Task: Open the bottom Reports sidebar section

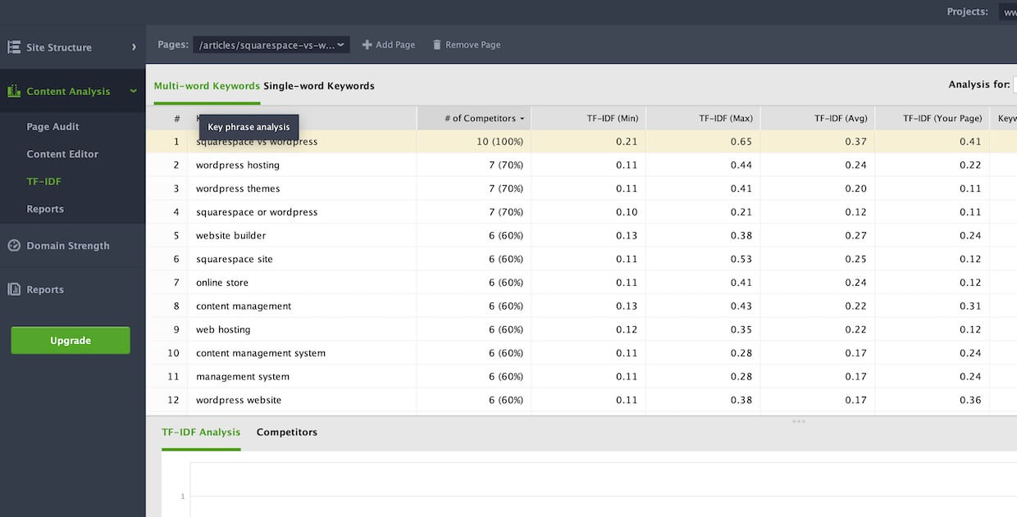Action: click(45, 289)
